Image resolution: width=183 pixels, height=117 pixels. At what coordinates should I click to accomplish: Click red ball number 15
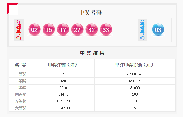(49, 29)
